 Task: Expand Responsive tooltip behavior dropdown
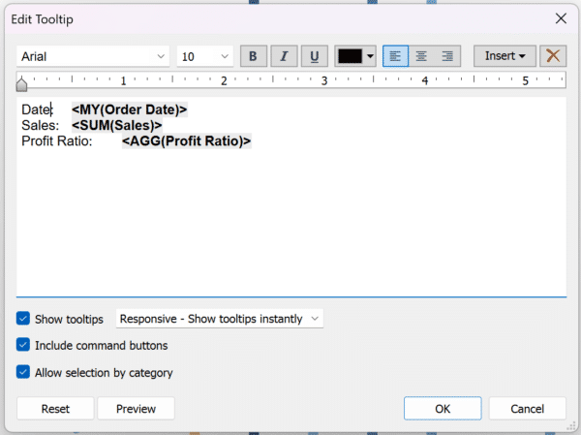(219, 319)
